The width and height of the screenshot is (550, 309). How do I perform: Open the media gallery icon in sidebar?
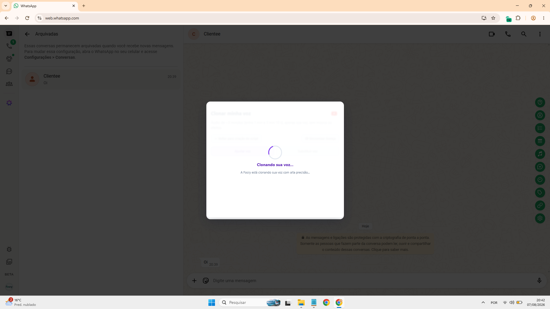click(9, 262)
